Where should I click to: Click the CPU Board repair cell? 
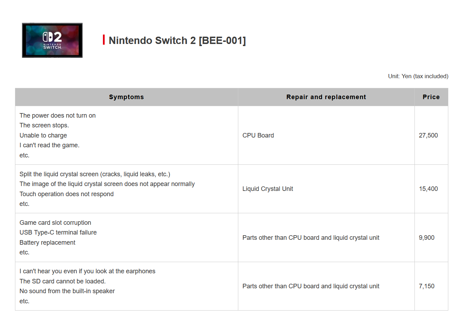(x=258, y=135)
